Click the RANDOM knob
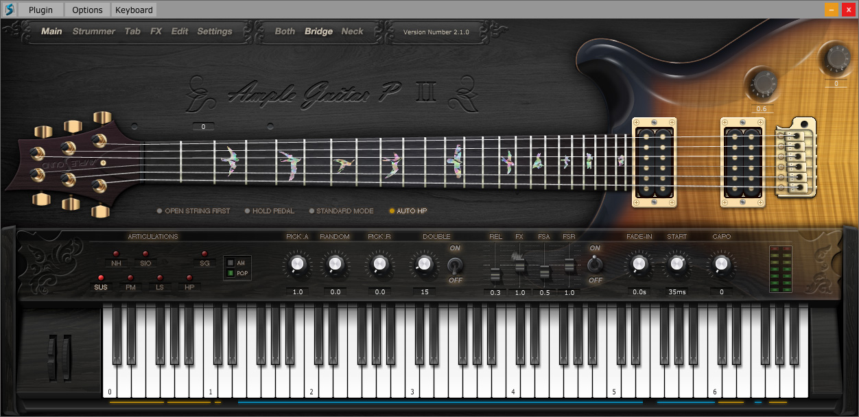This screenshot has height=417, width=859. pos(335,264)
